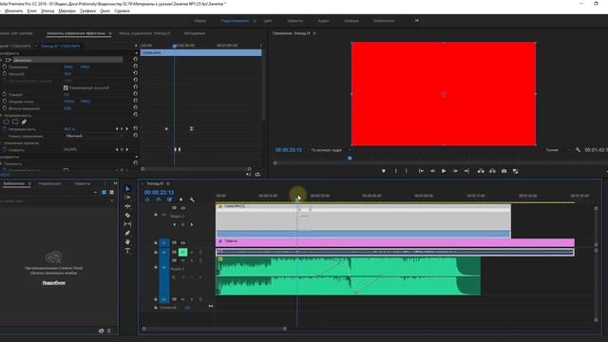Select the Ripple Edit tool
The width and height of the screenshot is (608, 342).
(127, 206)
